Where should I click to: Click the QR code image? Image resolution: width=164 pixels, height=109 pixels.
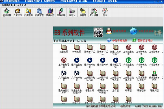click(98, 32)
